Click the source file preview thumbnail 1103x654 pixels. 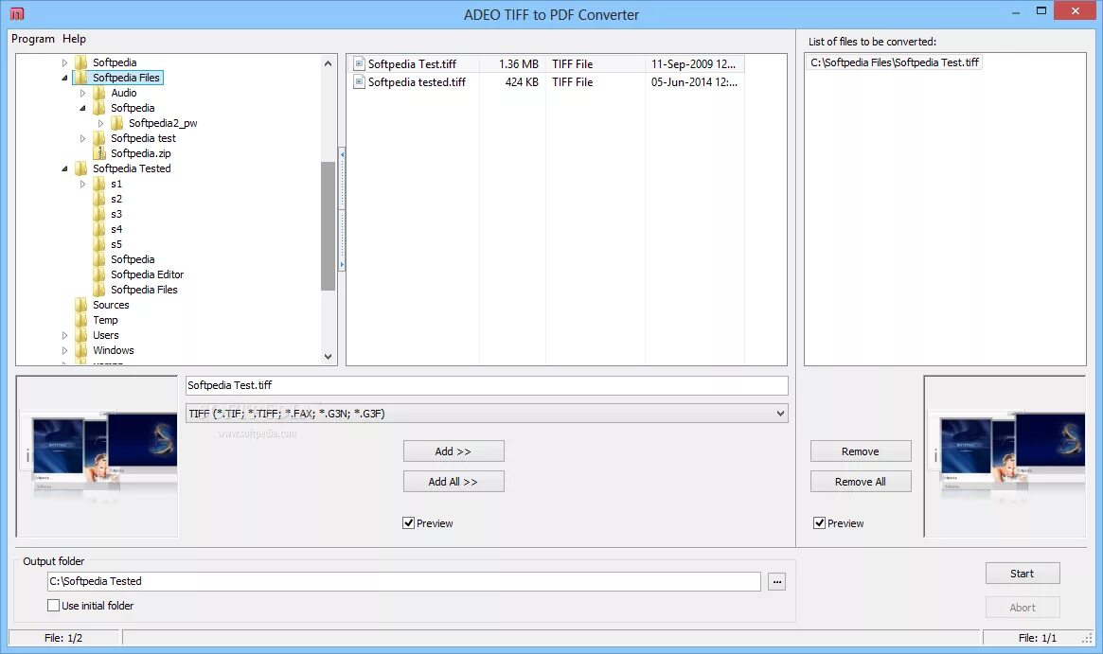[98, 456]
